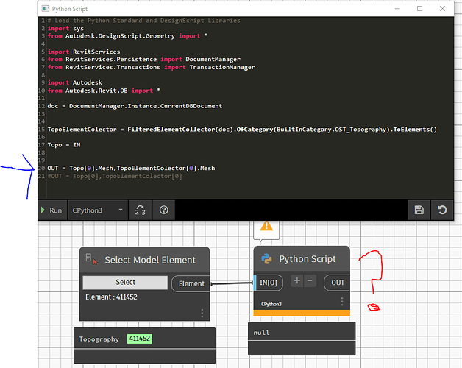Open the Python editor help icon
462x368 pixels.
[x=164, y=210]
